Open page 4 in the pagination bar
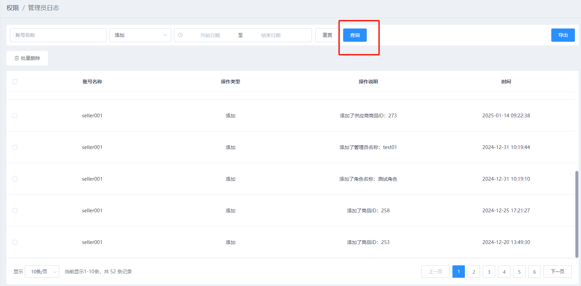The width and height of the screenshot is (581, 286). [504, 272]
